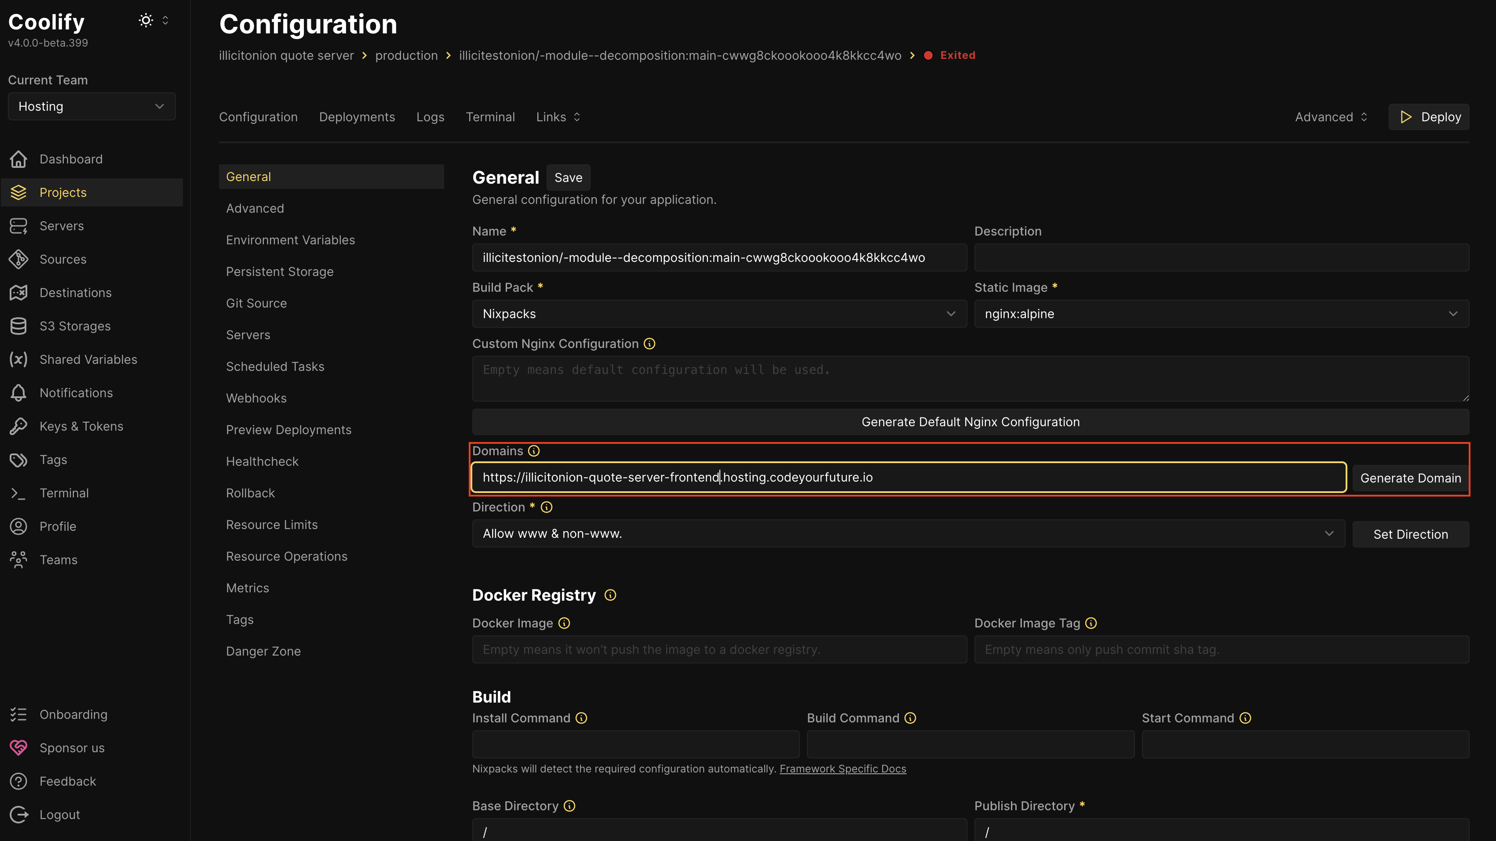Open the Advanced menu near Deploy

[1331, 117]
